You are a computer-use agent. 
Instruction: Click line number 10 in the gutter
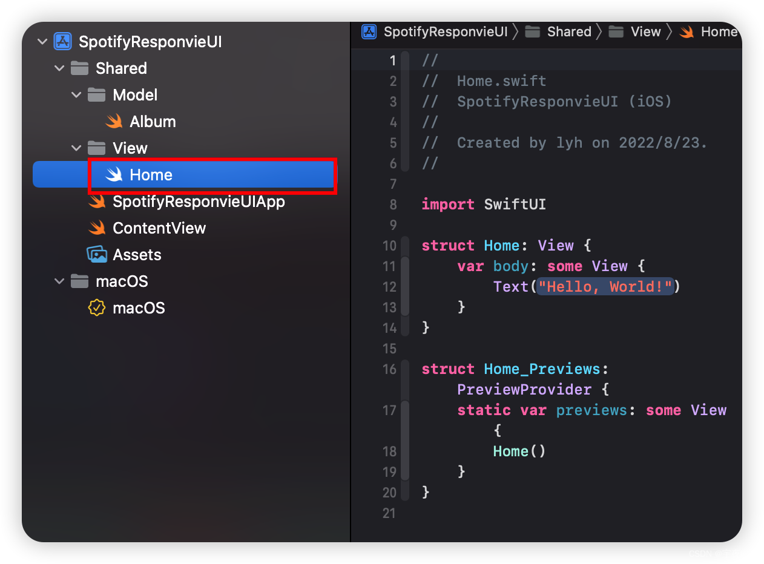point(389,246)
